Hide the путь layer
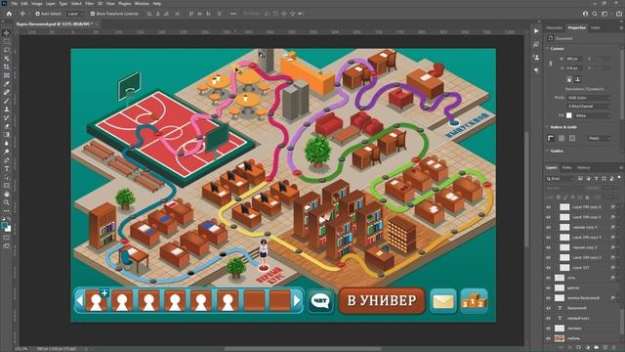This screenshot has width=625, height=352. (x=549, y=278)
